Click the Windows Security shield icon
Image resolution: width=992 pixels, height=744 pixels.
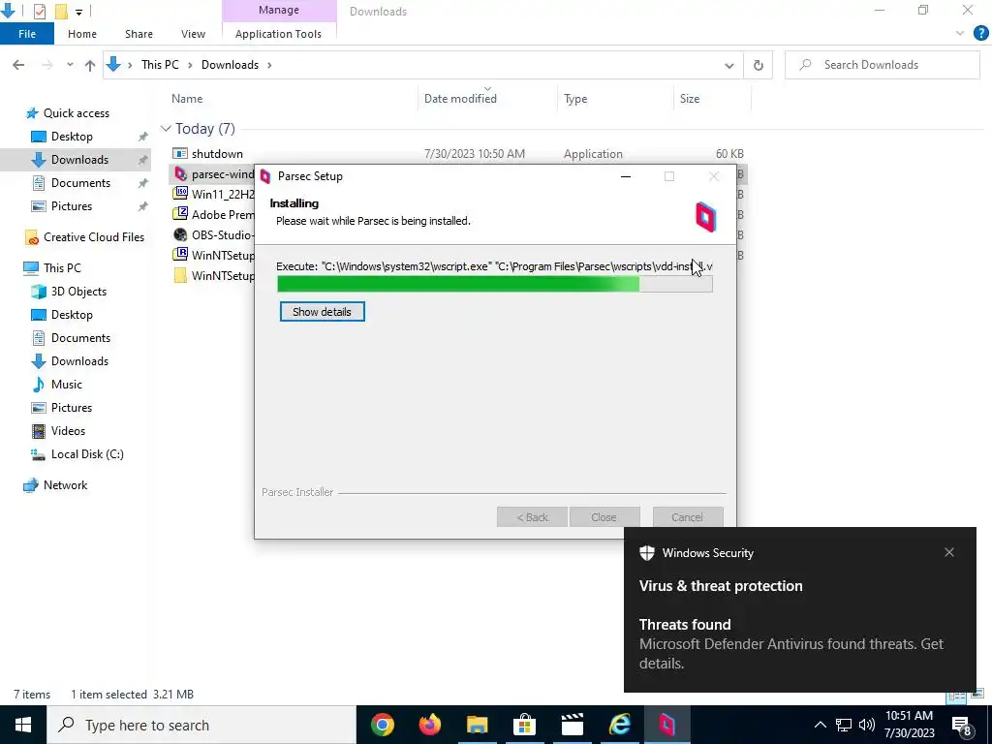point(646,553)
